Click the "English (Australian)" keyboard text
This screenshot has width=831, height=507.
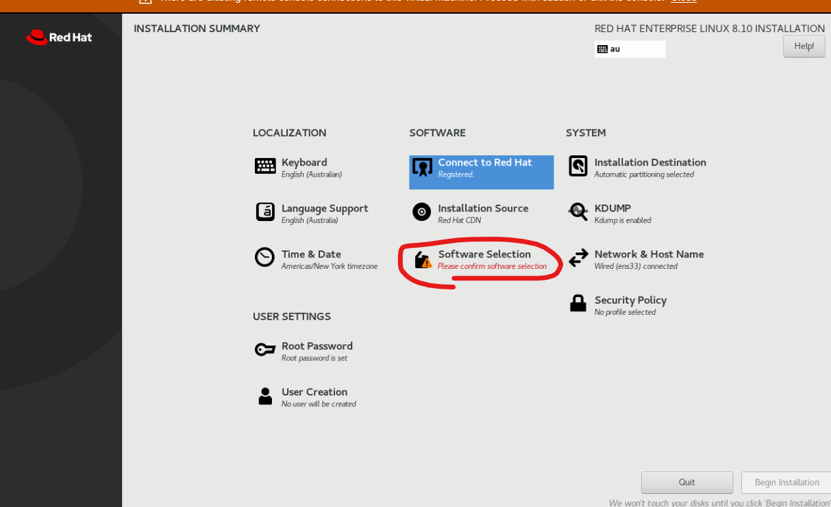click(312, 175)
